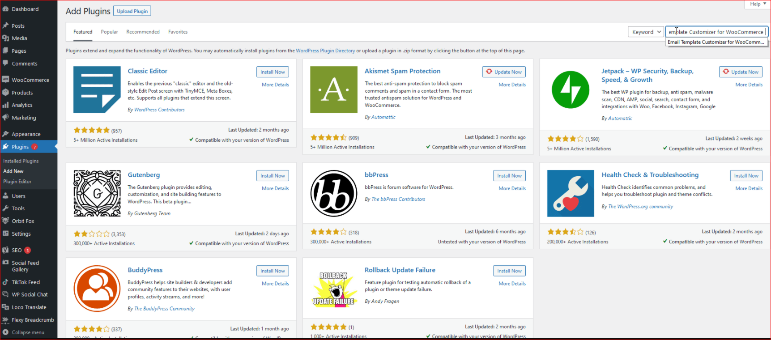Switch to the Featured tab
771x340 pixels.
point(83,32)
